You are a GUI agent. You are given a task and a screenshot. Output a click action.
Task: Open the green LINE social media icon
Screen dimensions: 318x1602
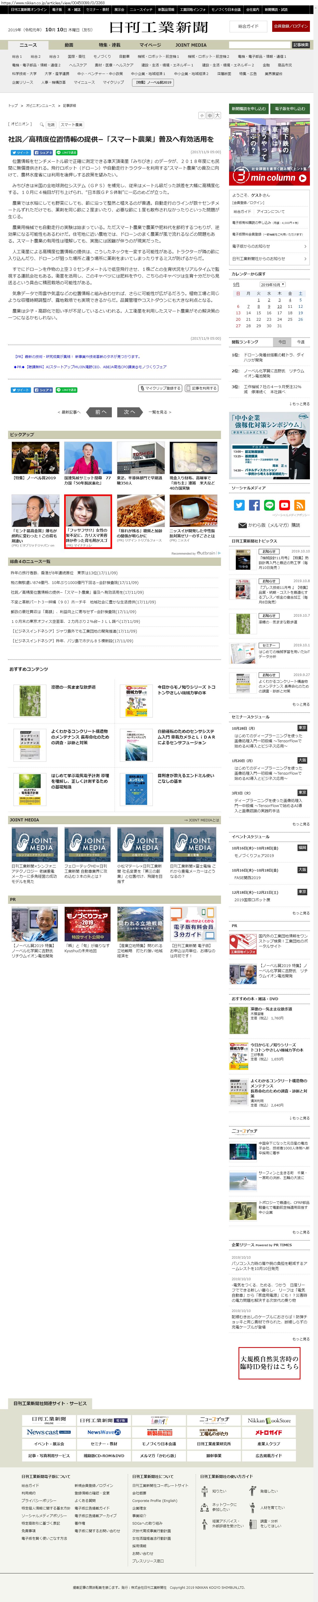click(x=269, y=505)
